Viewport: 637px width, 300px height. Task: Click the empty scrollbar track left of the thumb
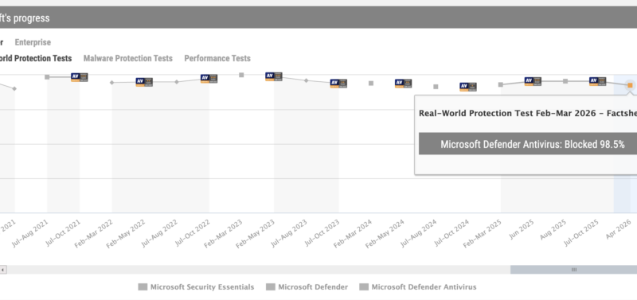click(258, 270)
